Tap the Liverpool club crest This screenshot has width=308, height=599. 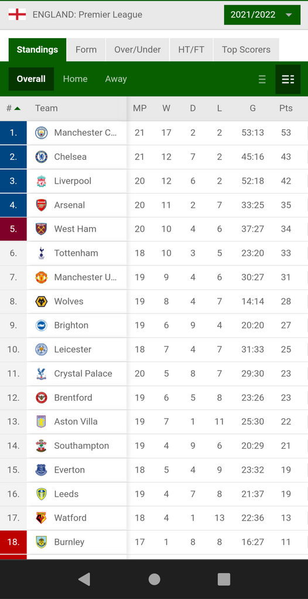click(x=42, y=181)
